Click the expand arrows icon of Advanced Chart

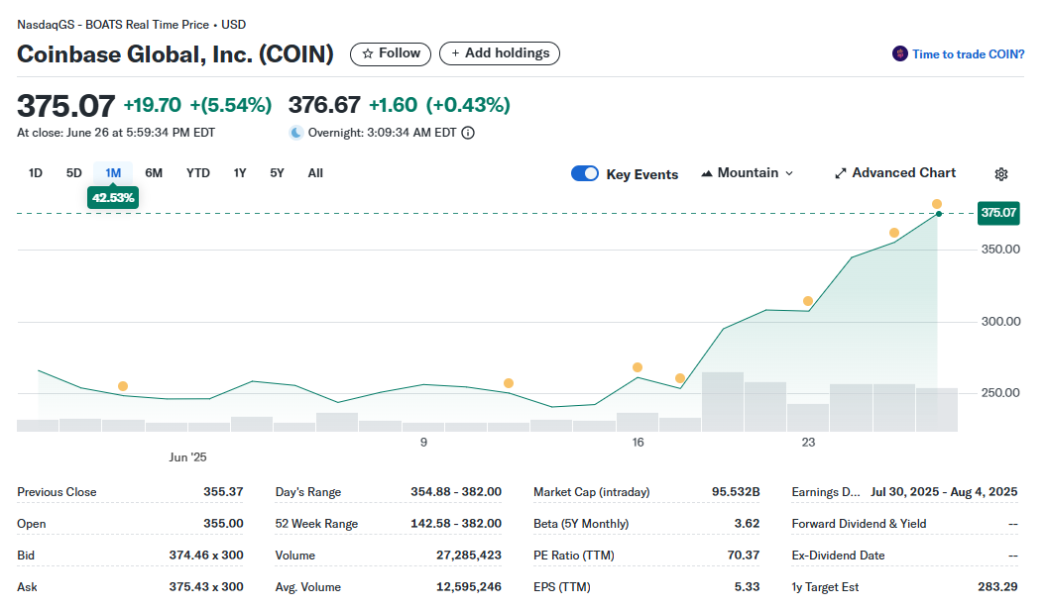click(x=841, y=173)
